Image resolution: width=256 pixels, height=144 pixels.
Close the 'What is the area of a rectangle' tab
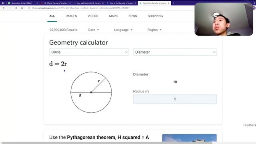click(70, 3)
